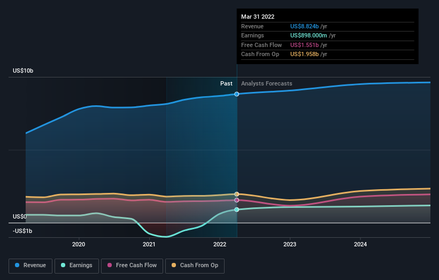
Task: Click the 2020 x-axis label
Action: [x=79, y=244]
